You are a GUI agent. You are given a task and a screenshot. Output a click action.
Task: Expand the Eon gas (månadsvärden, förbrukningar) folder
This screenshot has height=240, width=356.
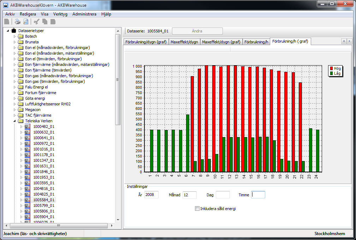14,76
